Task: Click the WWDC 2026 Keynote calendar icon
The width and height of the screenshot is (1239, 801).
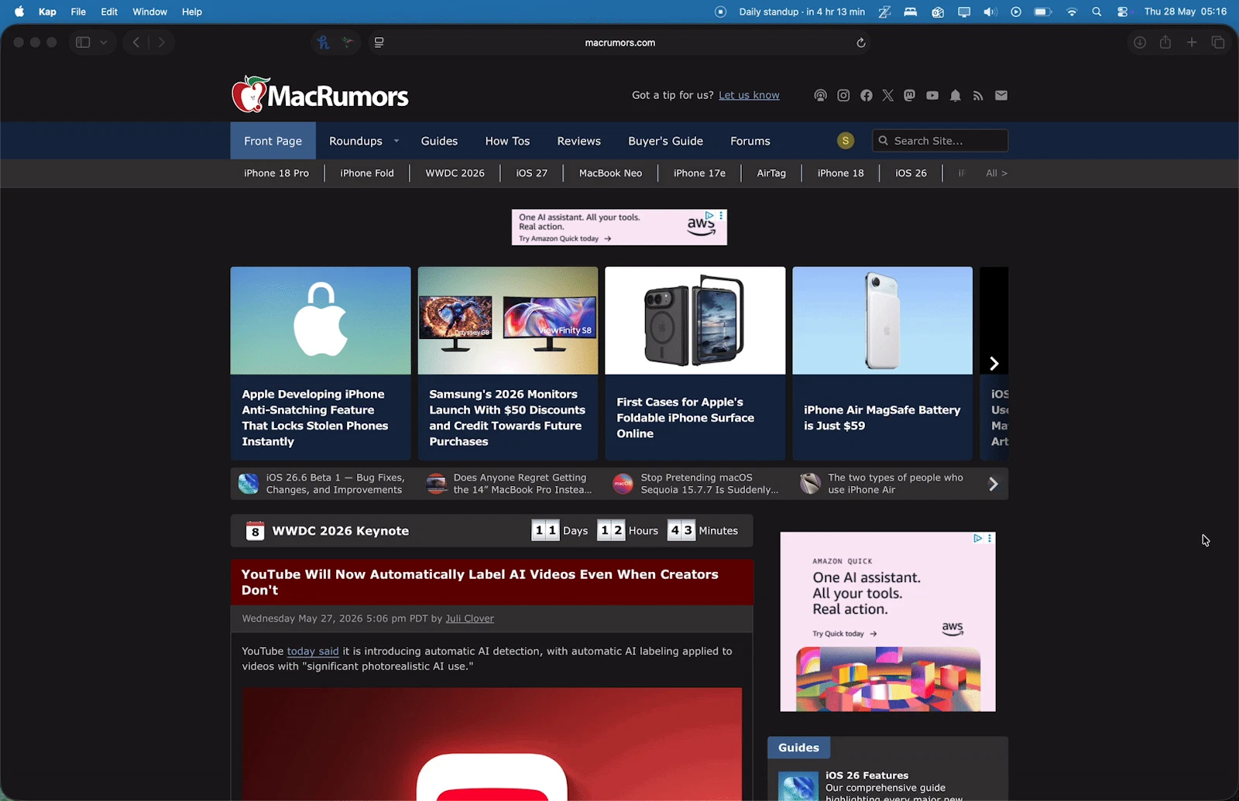Action: click(x=255, y=531)
